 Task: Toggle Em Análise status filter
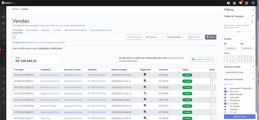click(226, 106)
